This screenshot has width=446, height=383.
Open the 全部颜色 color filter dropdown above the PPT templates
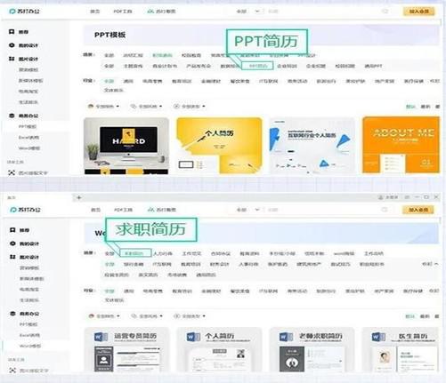point(103,106)
